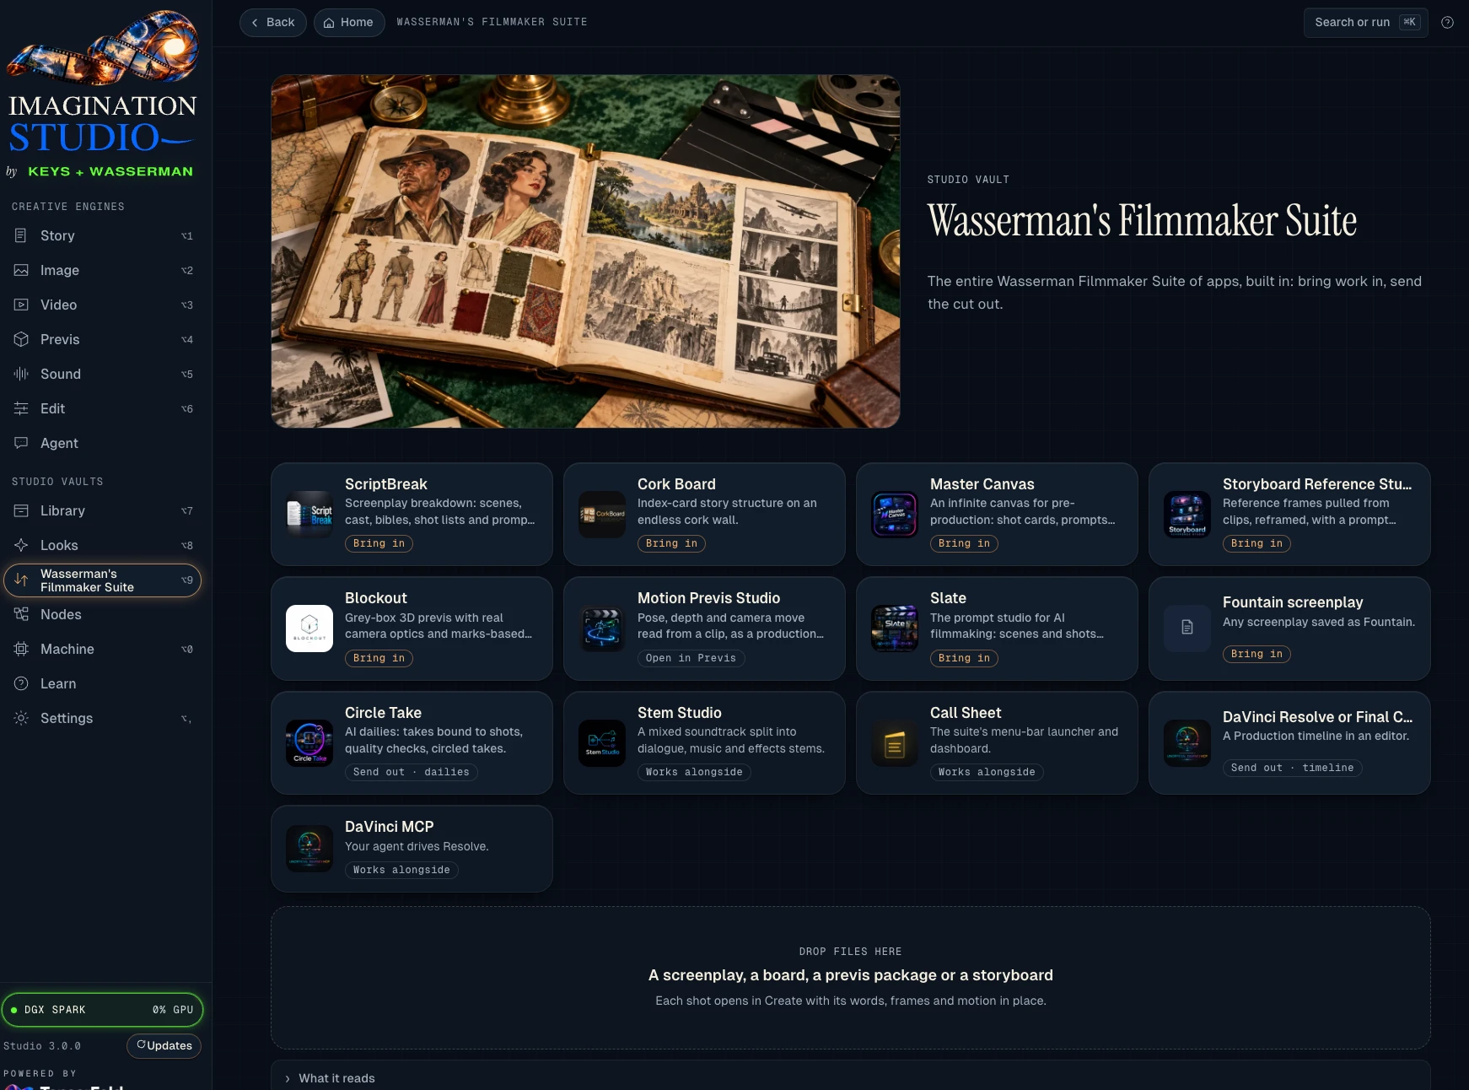This screenshot has height=1090, width=1469.
Task: Click the DGX Spark GPU status pill
Action: 102,1010
